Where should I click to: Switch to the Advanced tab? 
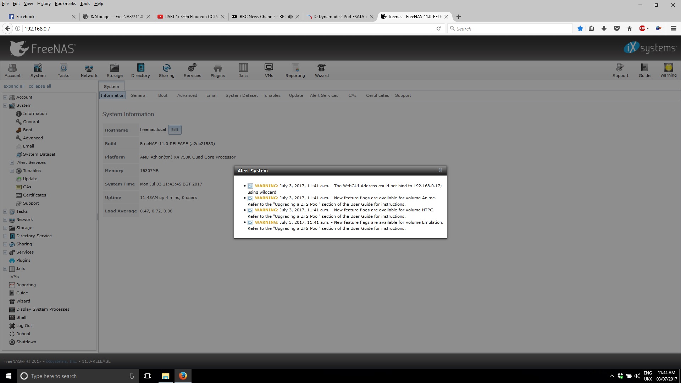pyautogui.click(x=187, y=95)
